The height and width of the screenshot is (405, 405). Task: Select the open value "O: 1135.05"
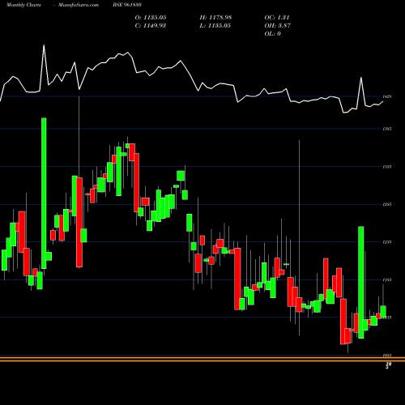(x=151, y=18)
